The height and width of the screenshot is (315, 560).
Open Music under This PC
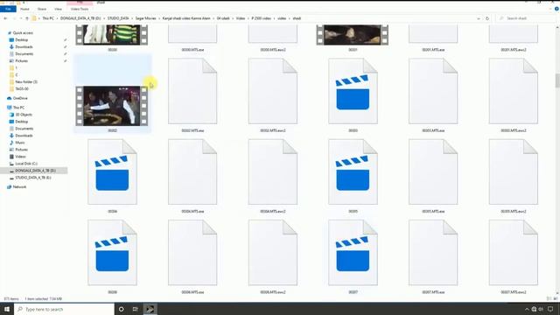(20, 143)
